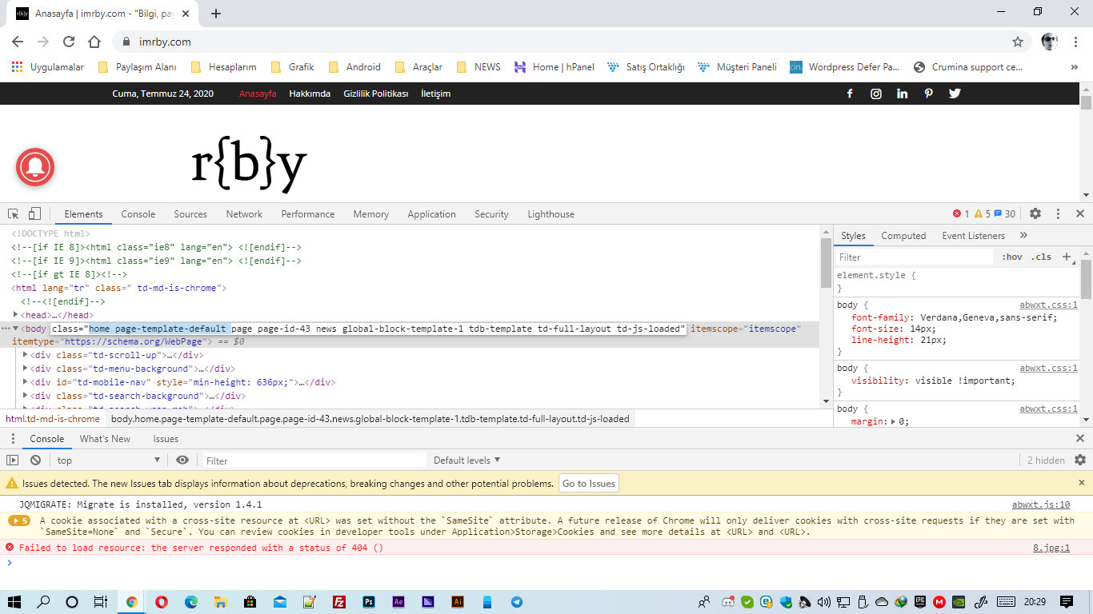Select html.td-md-is-chrome in the breadcrumb
This screenshot has width=1093, height=614.
point(53,419)
